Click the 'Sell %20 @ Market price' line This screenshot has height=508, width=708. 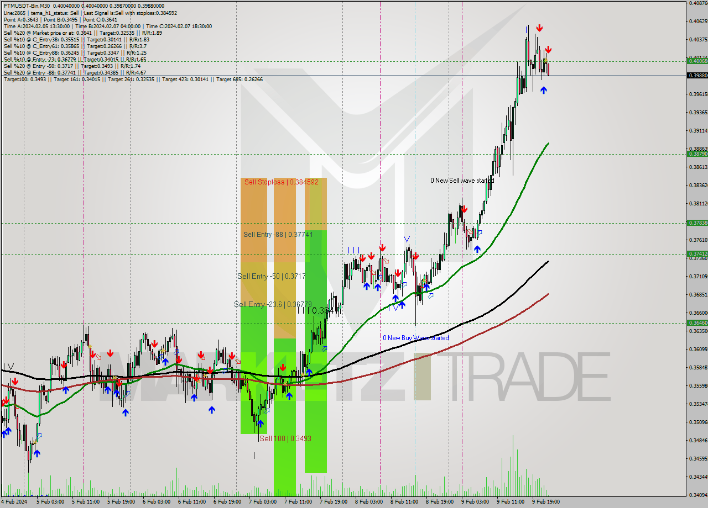(82, 33)
